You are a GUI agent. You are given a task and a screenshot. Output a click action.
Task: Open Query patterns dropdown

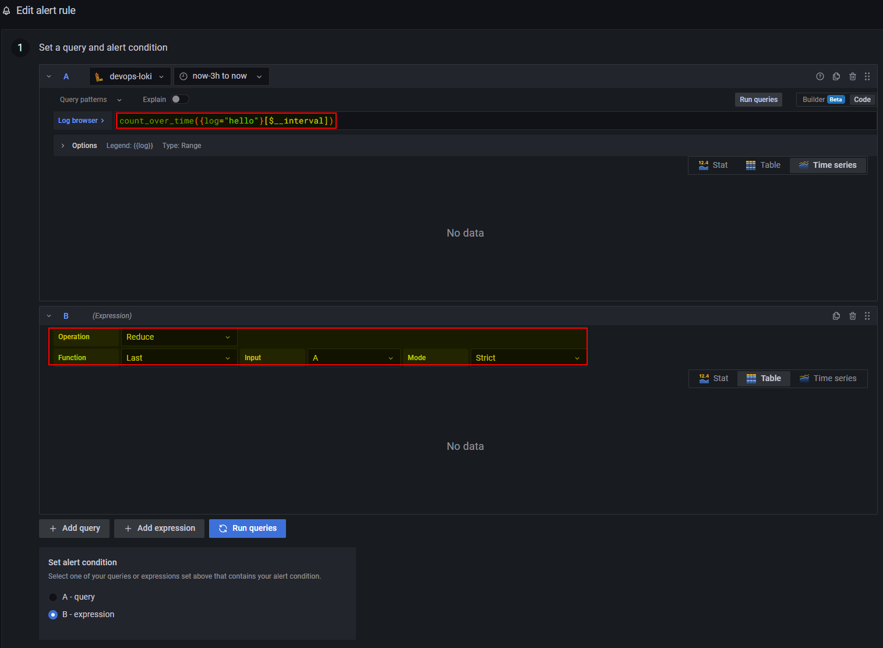pyautogui.click(x=90, y=100)
